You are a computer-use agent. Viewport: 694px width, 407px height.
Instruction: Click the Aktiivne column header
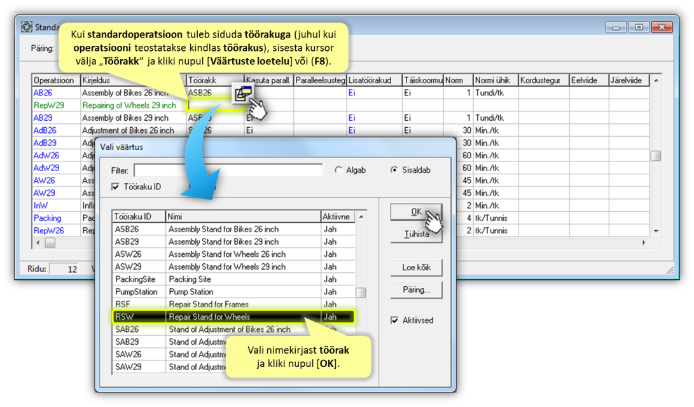click(x=338, y=216)
